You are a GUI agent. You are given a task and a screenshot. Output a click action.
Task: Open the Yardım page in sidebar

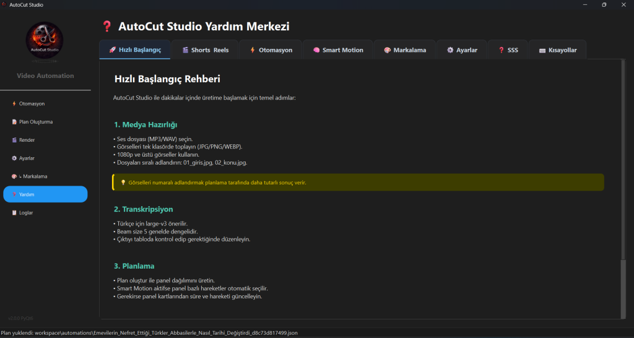45,194
